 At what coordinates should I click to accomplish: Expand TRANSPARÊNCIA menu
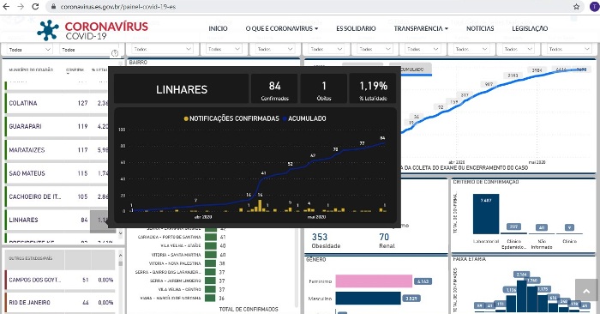421,28
